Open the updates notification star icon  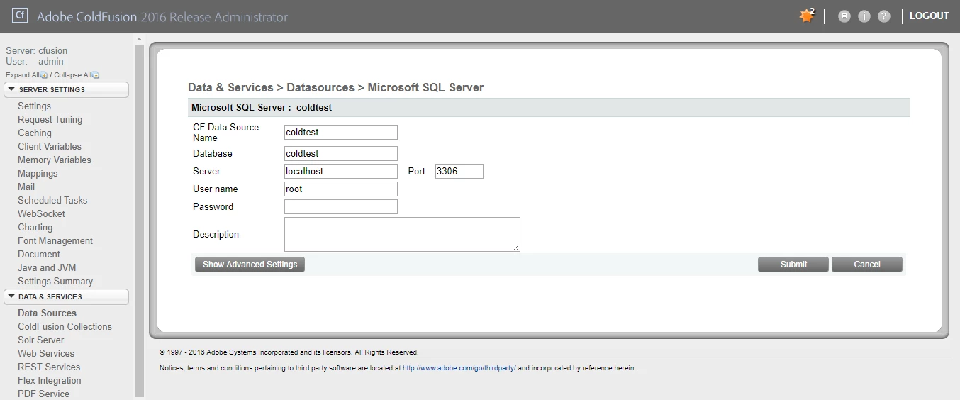807,16
